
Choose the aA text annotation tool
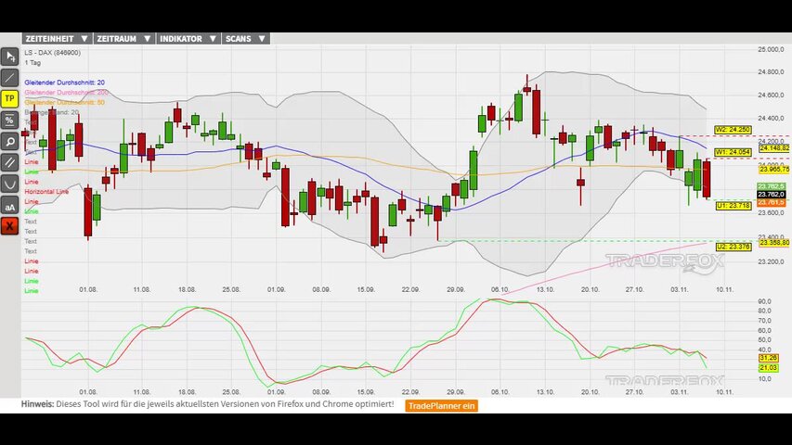tap(10, 205)
